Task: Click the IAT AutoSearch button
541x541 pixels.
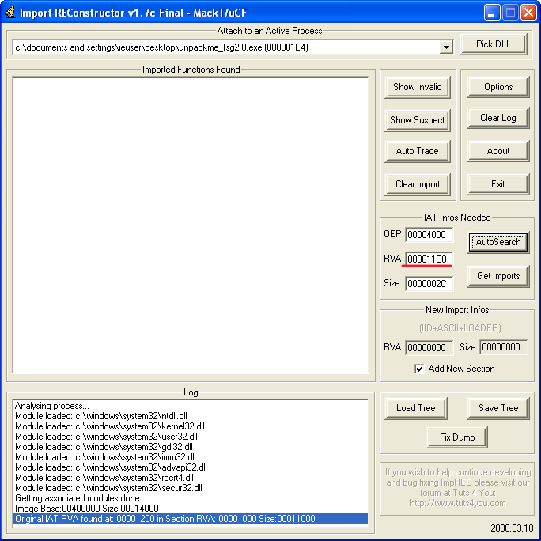Action: tap(498, 242)
